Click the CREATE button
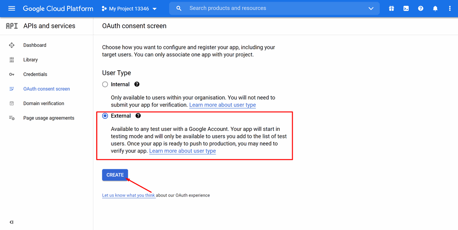 point(115,175)
